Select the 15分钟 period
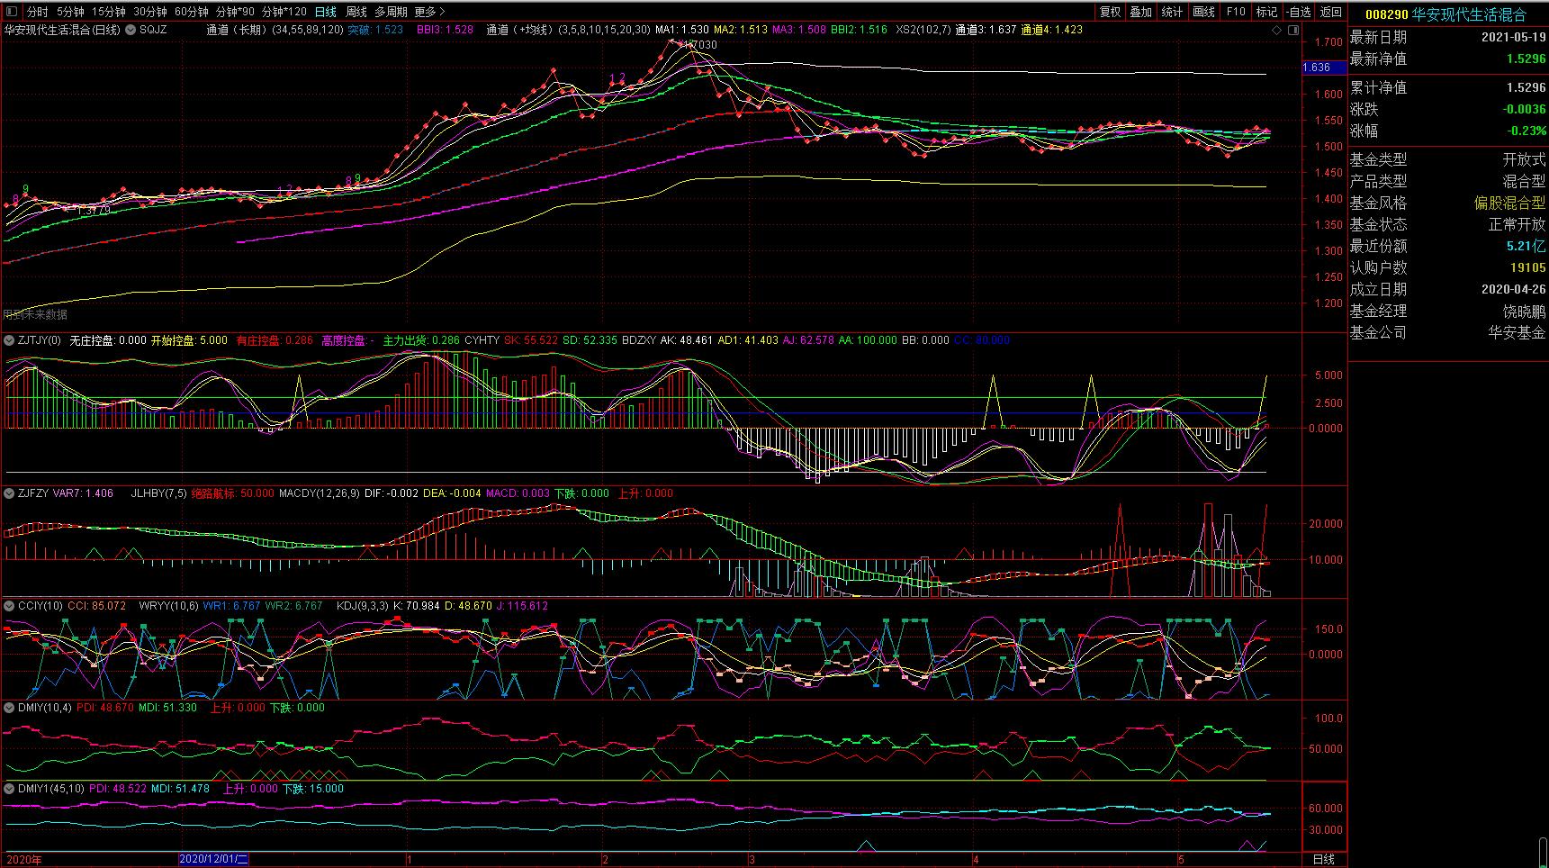Image resolution: width=1549 pixels, height=868 pixels. pos(109,12)
